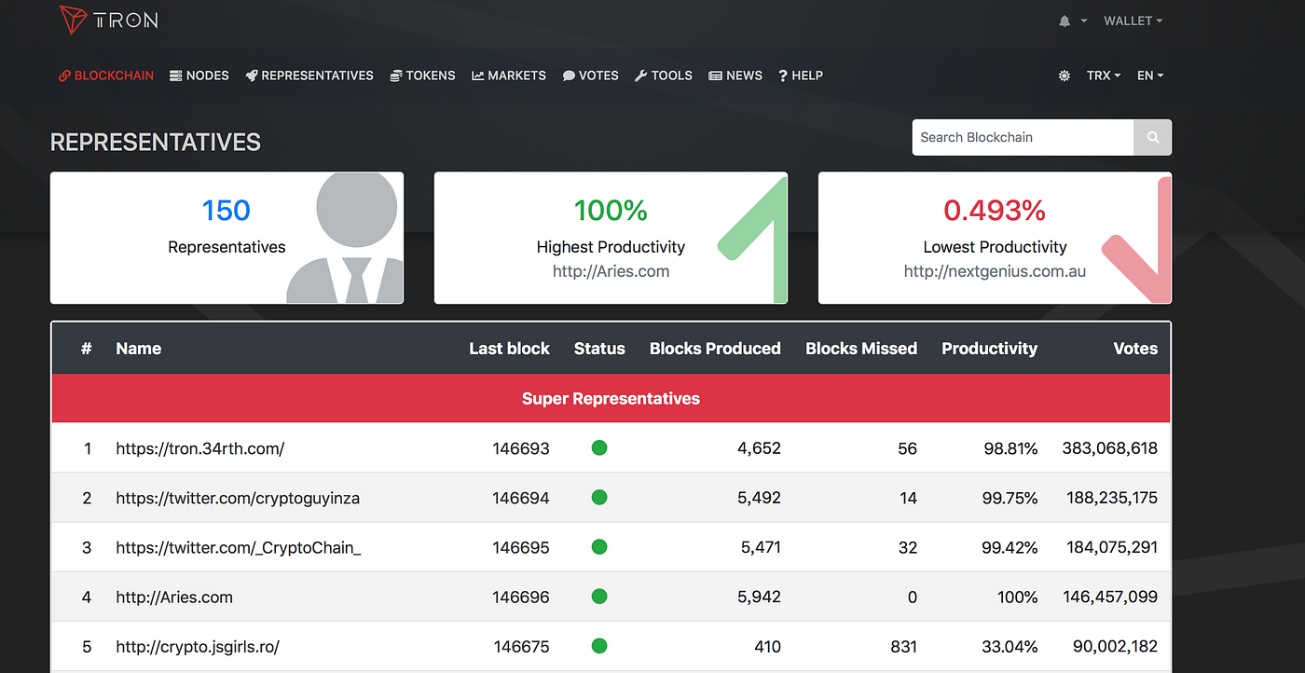Click productivity value 99.42%

(1010, 548)
